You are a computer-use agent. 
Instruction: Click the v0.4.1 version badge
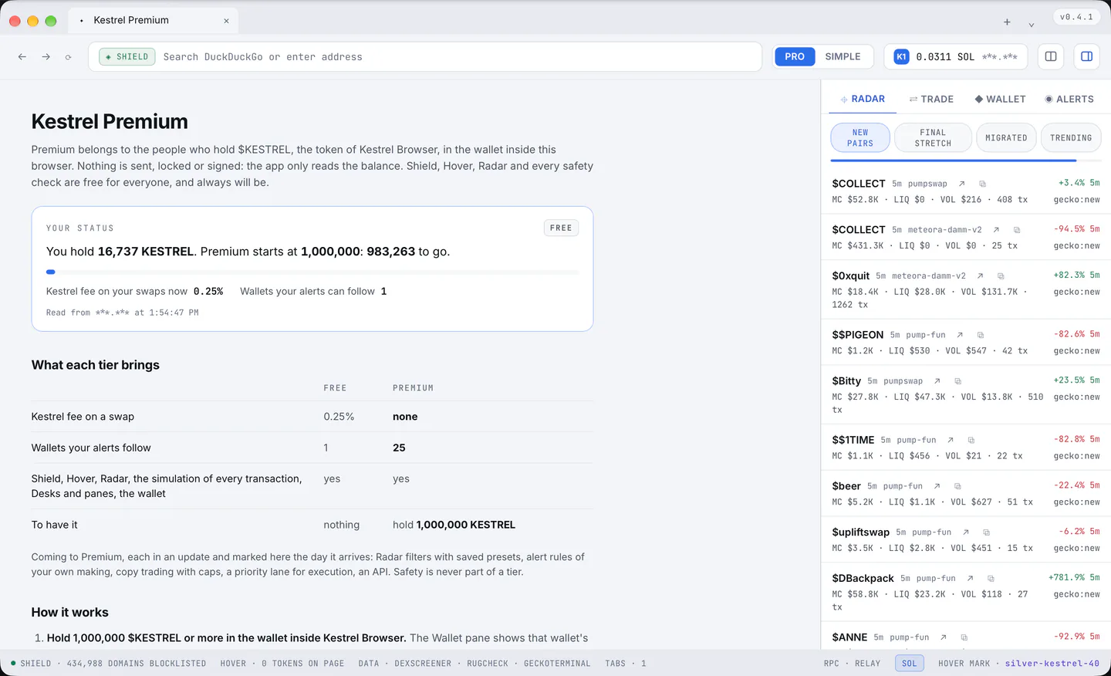1076,17
